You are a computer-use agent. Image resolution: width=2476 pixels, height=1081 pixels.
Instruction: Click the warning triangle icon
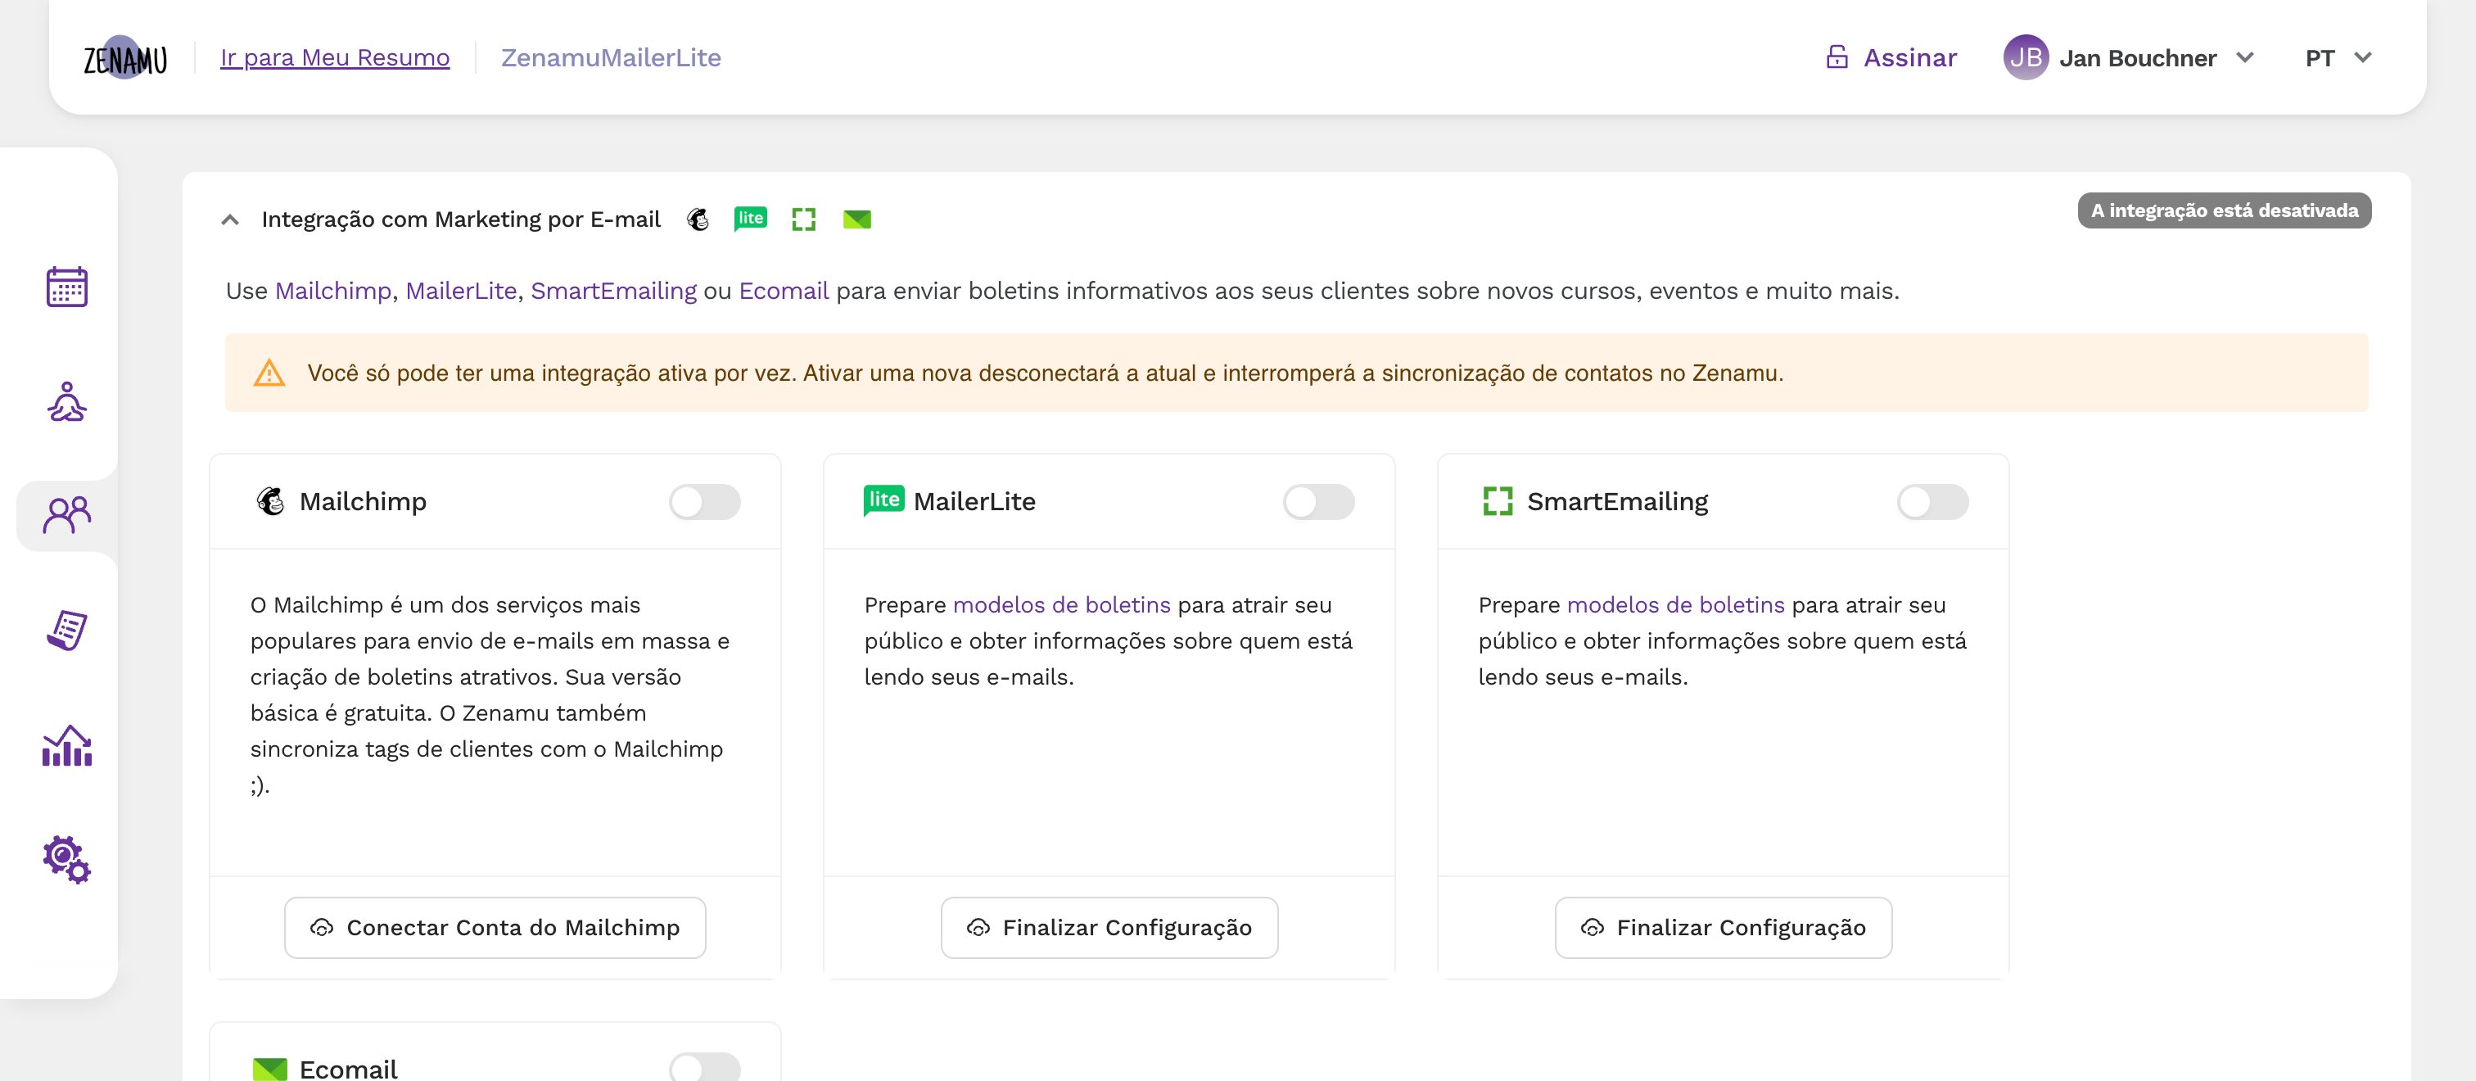[x=269, y=373]
